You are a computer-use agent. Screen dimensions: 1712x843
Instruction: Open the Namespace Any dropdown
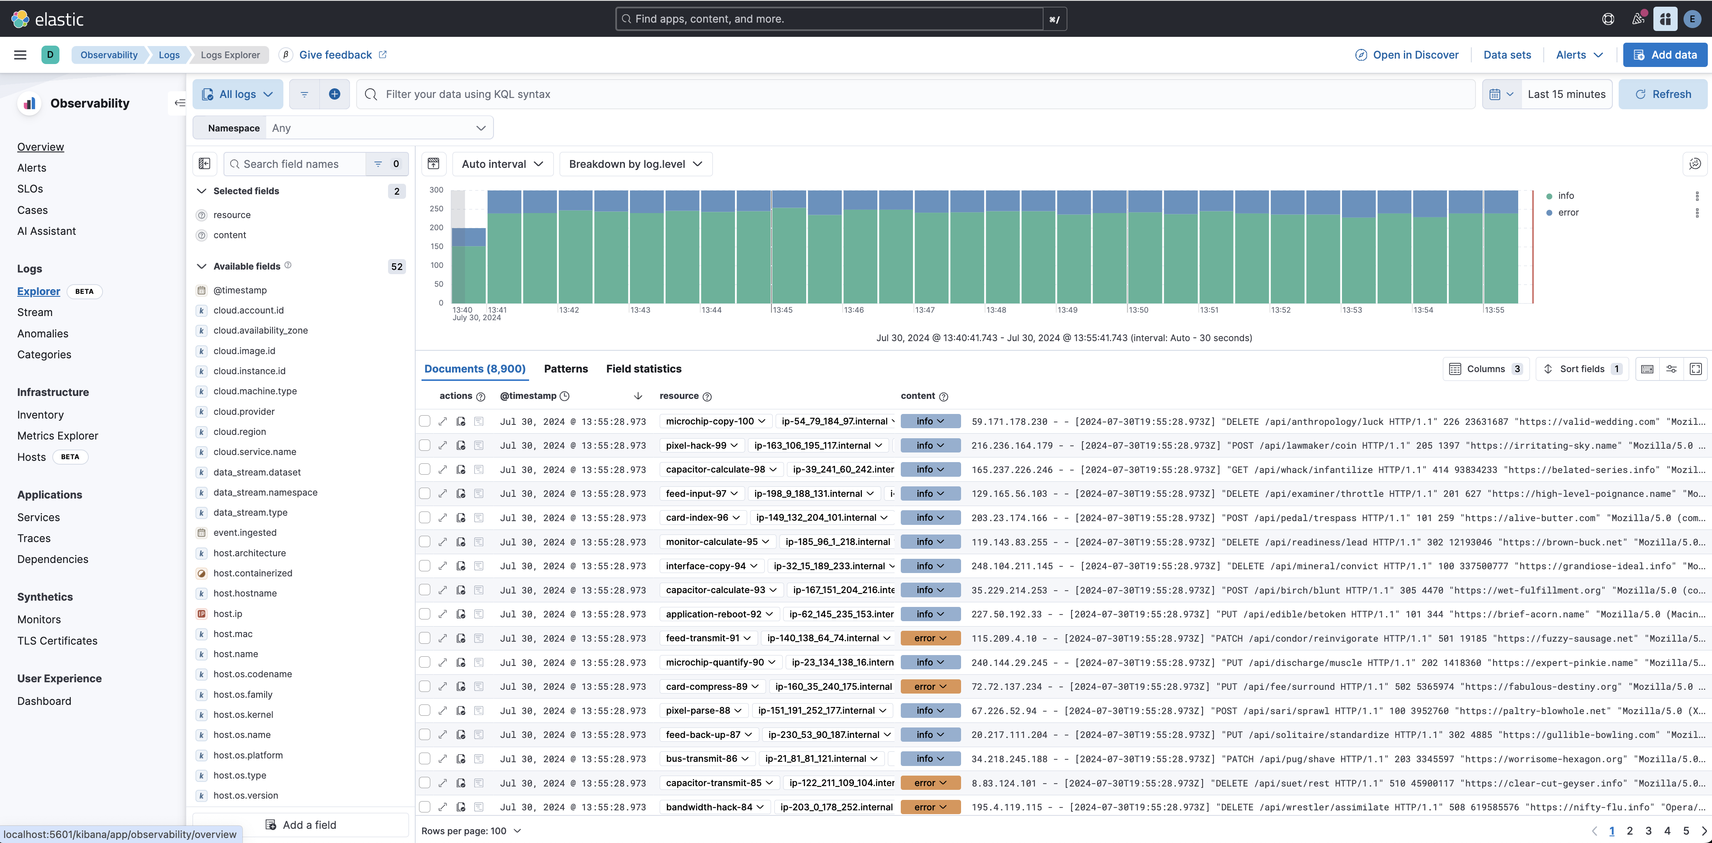point(379,129)
